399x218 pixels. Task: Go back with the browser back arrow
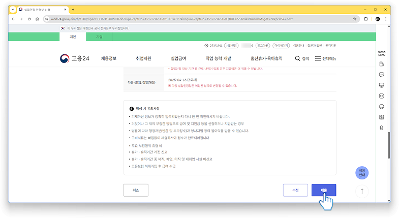coord(13,19)
